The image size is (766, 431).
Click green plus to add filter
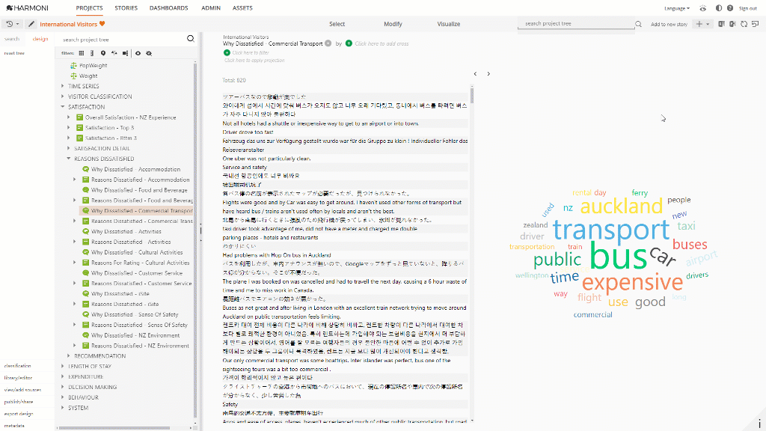click(227, 52)
